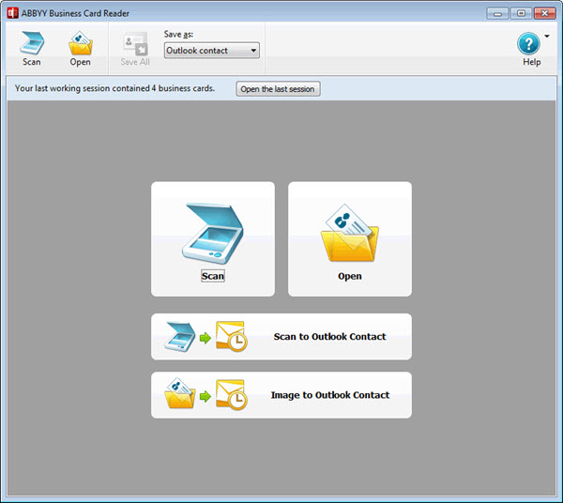The image size is (563, 503).
Task: Maximize the ABBYY Business Card Reader window
Action: click(521, 12)
